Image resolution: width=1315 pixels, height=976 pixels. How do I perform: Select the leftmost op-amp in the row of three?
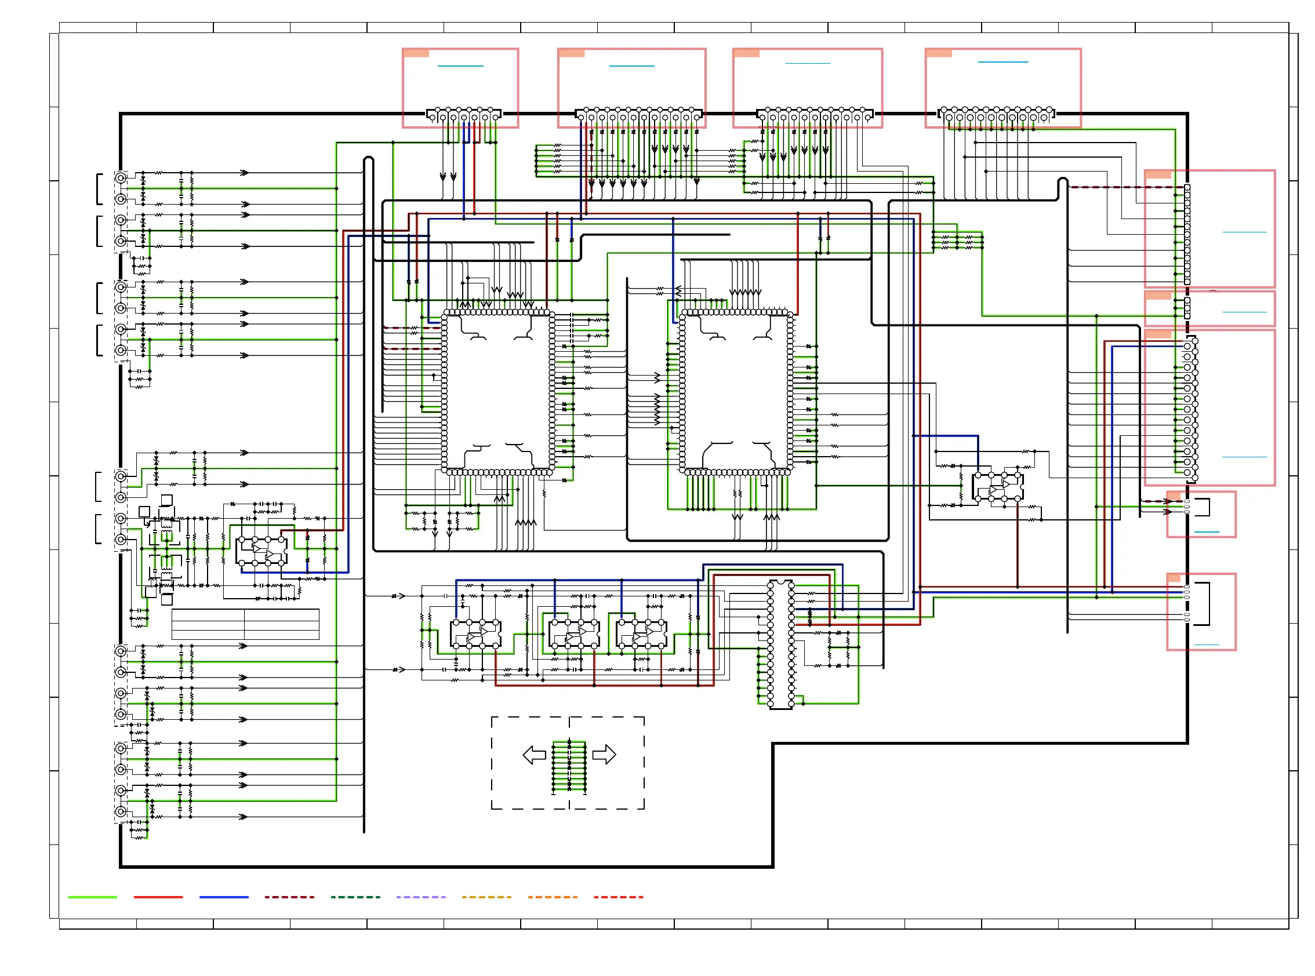coord(476,635)
